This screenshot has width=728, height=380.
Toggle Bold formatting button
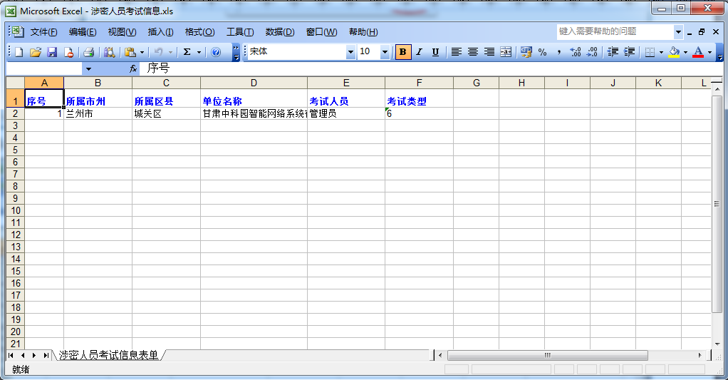[403, 52]
